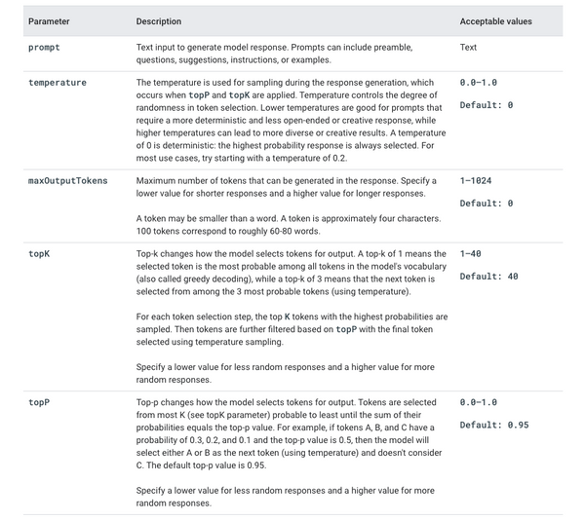The height and width of the screenshot is (521, 585).
Task: Select the prompt parameter name
Action: tap(44, 48)
